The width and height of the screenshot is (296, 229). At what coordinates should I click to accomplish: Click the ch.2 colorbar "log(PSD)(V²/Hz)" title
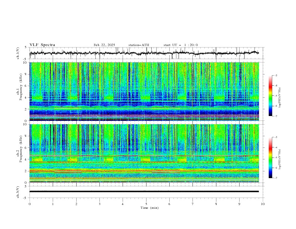(x=280, y=159)
